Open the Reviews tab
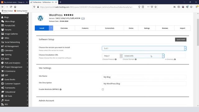The width and height of the screenshot is (199, 112). click(165, 28)
